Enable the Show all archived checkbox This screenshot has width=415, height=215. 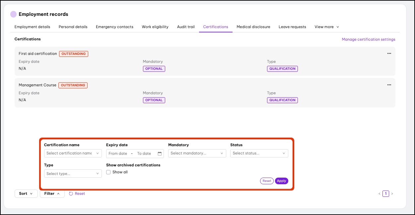point(108,172)
